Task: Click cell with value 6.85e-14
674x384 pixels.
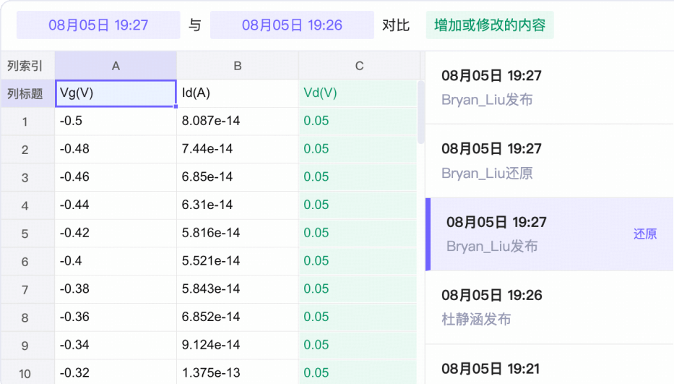Action: [x=237, y=177]
